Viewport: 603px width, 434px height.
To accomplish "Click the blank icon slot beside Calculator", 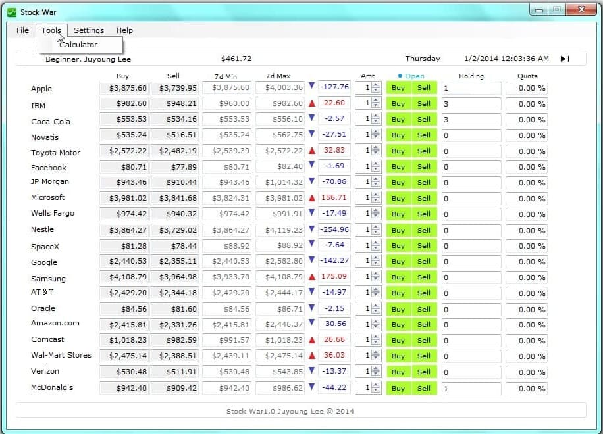I will pos(46,45).
